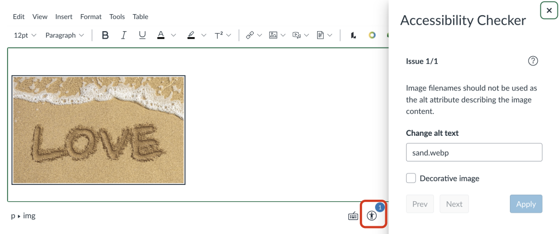Expand the 12pt font size dropdown
This screenshot has height=234, width=559.
point(25,35)
